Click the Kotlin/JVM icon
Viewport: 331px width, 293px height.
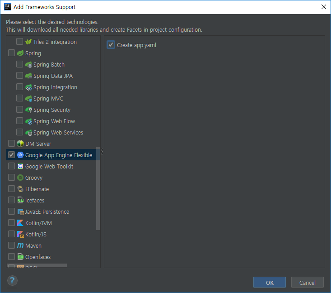click(x=20, y=223)
